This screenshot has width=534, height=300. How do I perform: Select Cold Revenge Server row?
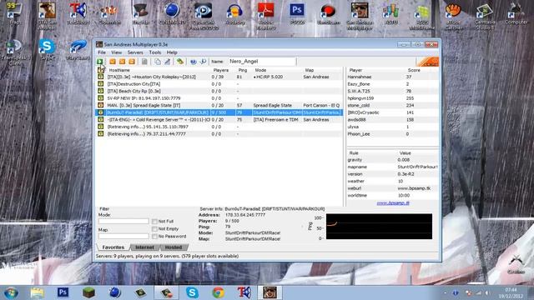tap(219, 120)
